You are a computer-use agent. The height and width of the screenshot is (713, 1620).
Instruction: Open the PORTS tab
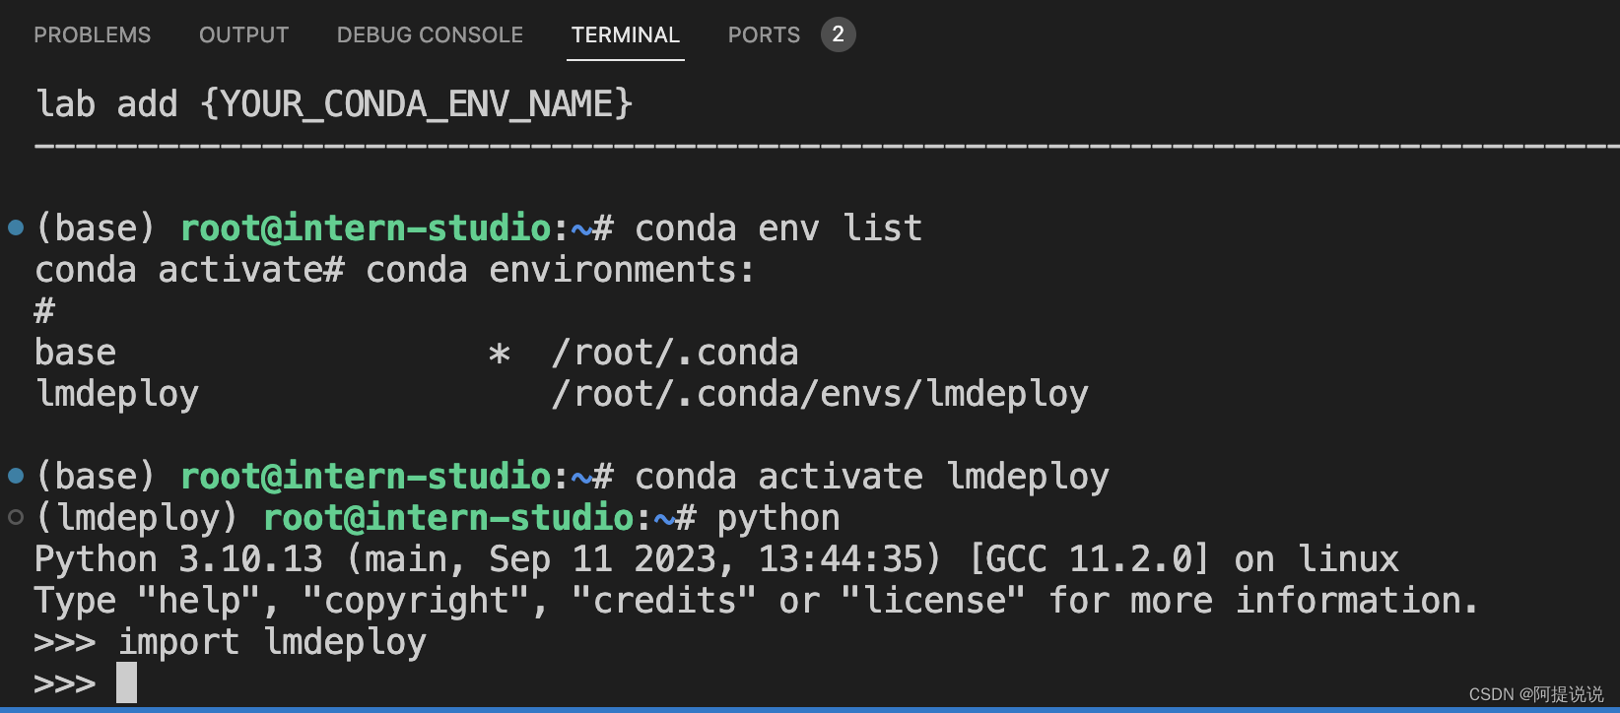coord(764,35)
